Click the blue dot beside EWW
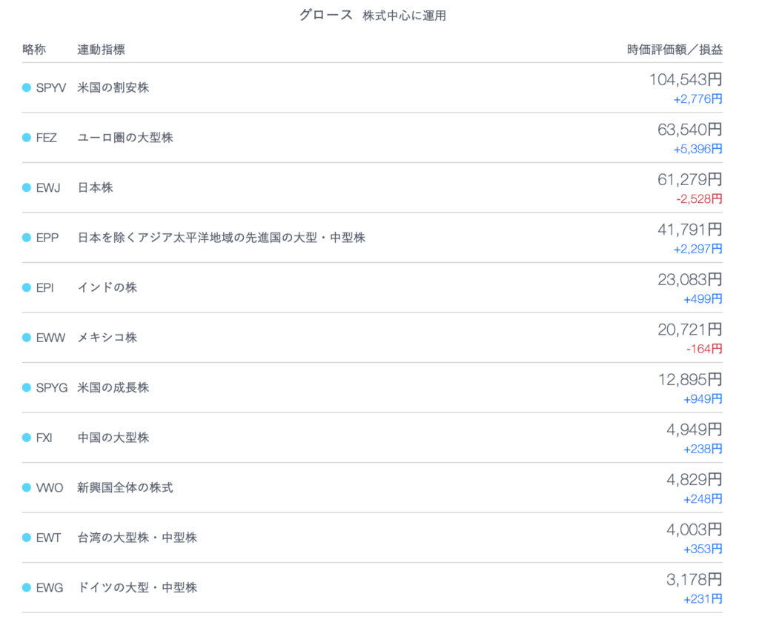Image resolution: width=759 pixels, height=642 pixels. pyautogui.click(x=27, y=338)
